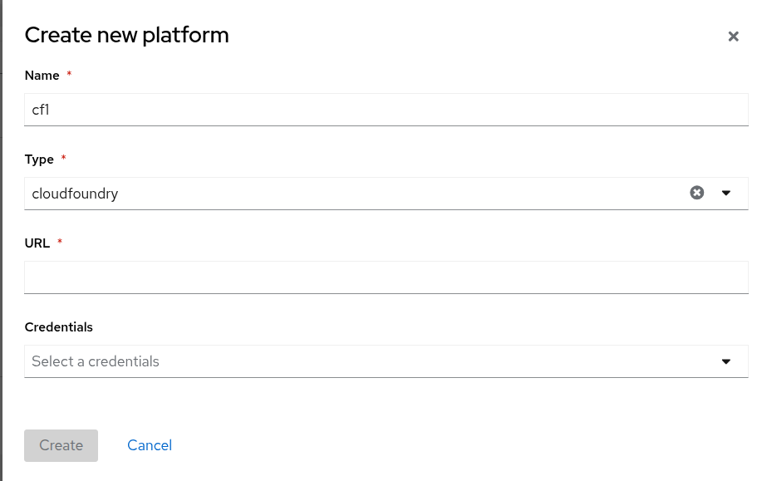The height and width of the screenshot is (481, 767).
Task: Click the Type field label
Action: (x=39, y=160)
